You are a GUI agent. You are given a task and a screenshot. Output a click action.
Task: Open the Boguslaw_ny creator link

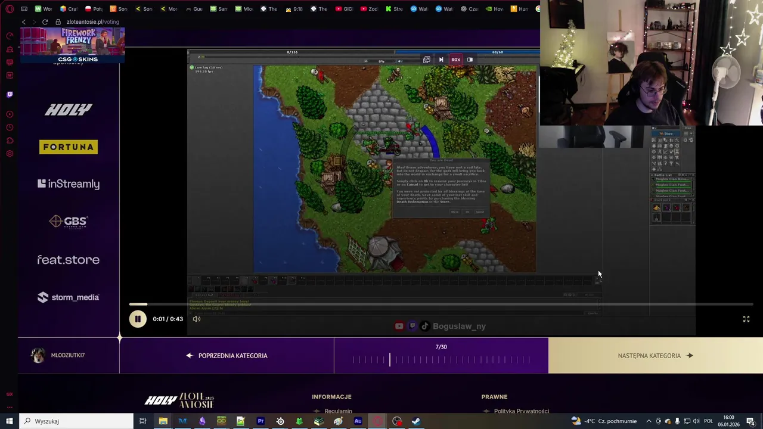coord(459,327)
